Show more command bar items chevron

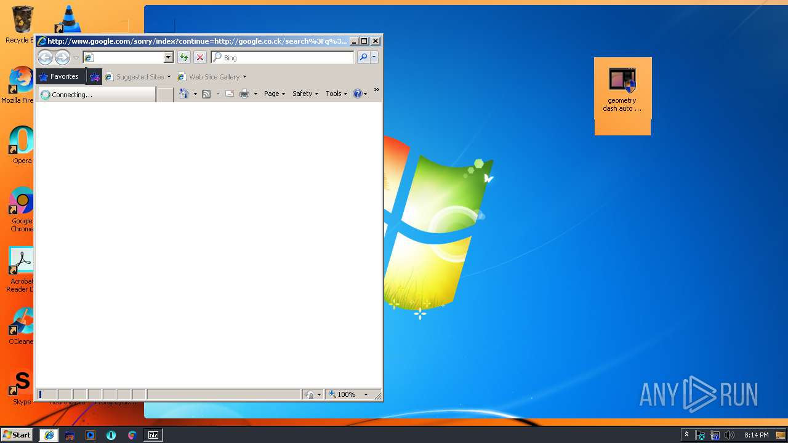pyautogui.click(x=377, y=90)
